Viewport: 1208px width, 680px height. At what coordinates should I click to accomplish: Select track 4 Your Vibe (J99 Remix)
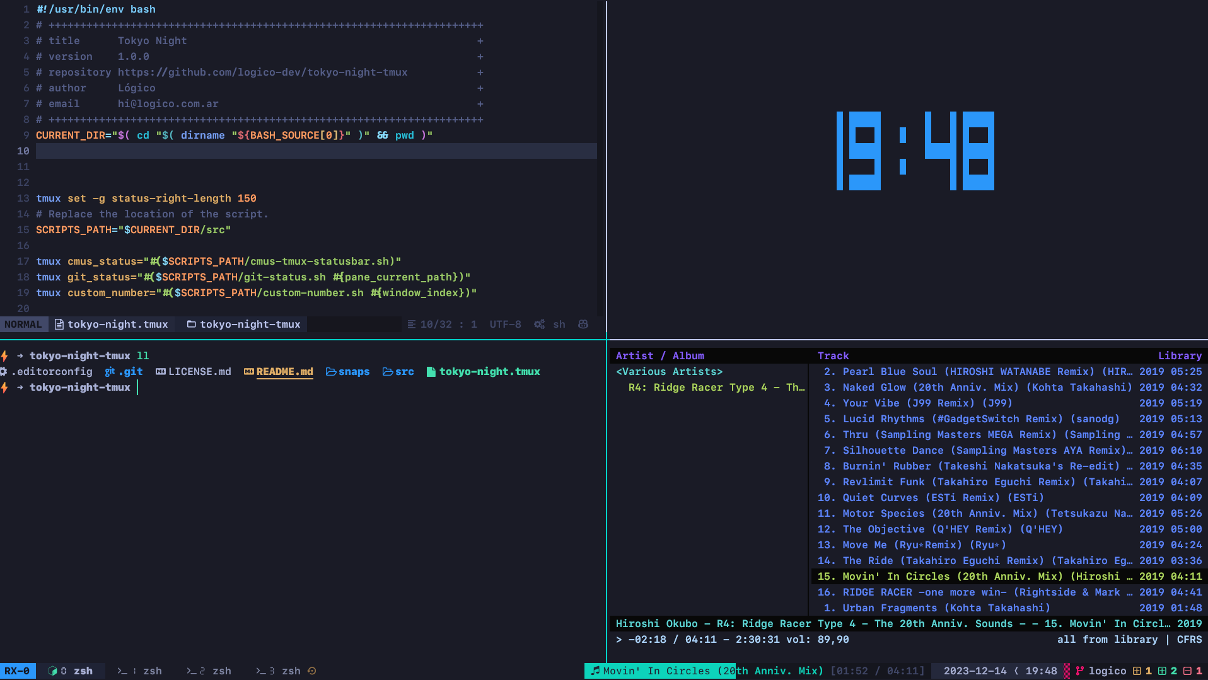tap(1008, 403)
